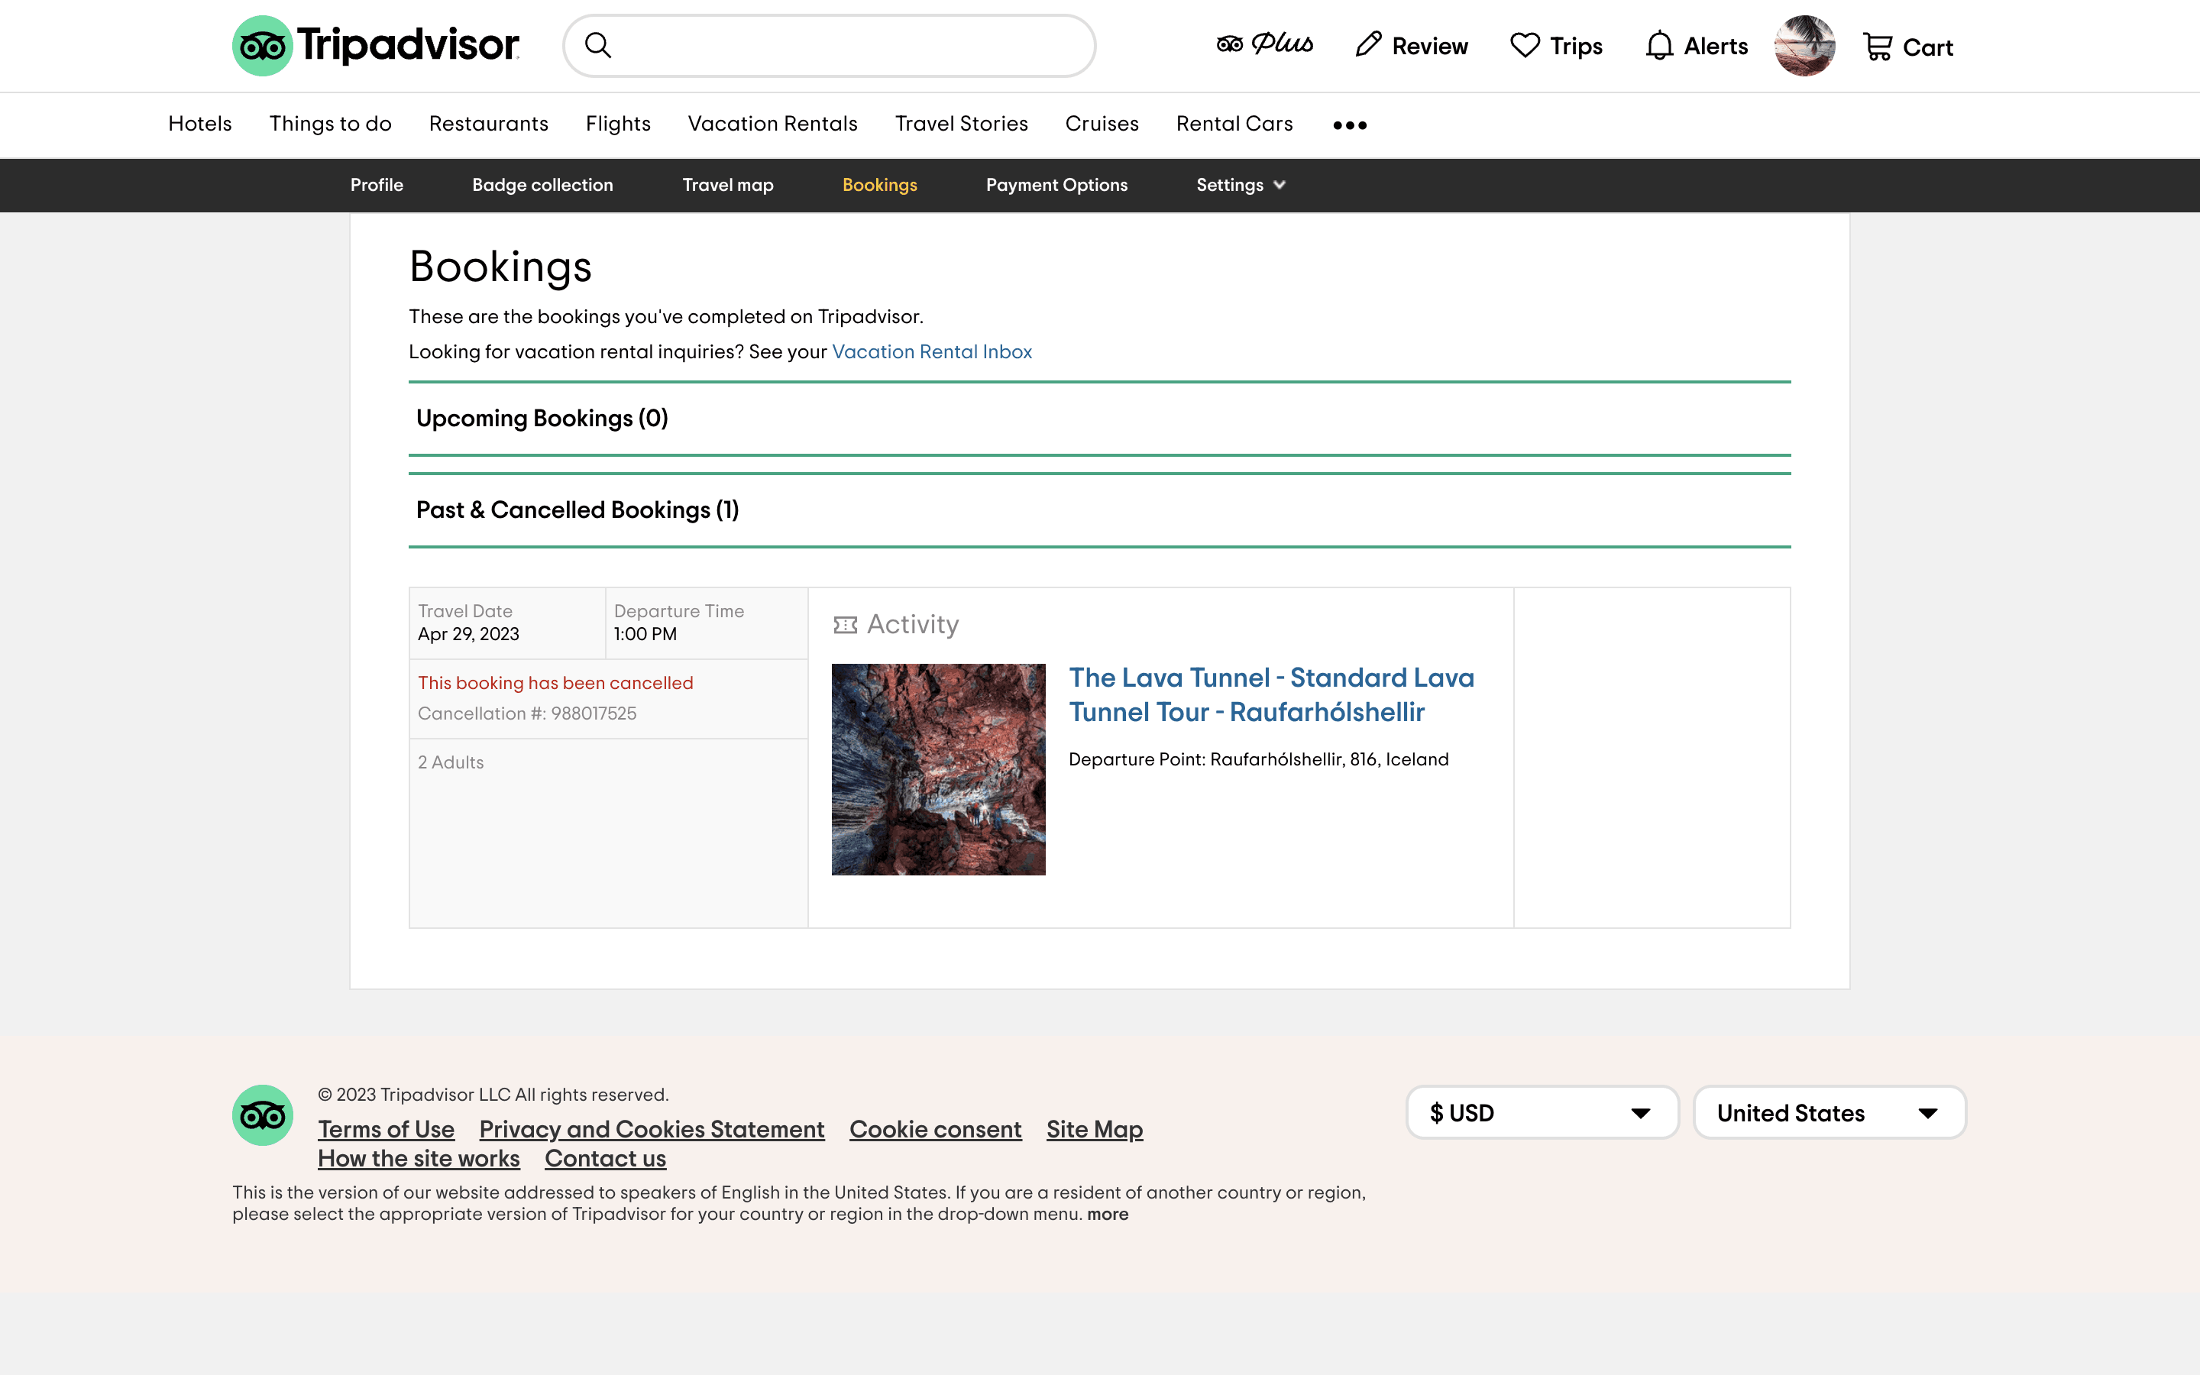Open the Alerts bell icon
This screenshot has width=2200, height=1375.
pyautogui.click(x=1659, y=46)
